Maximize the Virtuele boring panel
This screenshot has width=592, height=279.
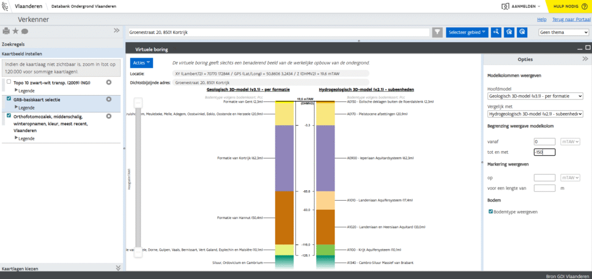click(587, 48)
